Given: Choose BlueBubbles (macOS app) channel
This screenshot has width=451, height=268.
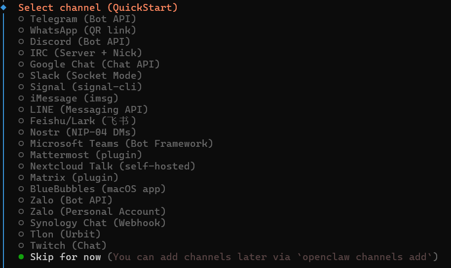Looking at the screenshot, I should point(98,189).
